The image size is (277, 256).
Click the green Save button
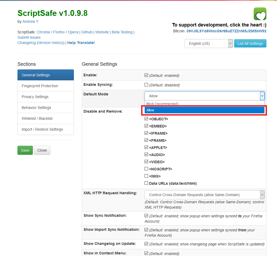[x=25, y=150]
